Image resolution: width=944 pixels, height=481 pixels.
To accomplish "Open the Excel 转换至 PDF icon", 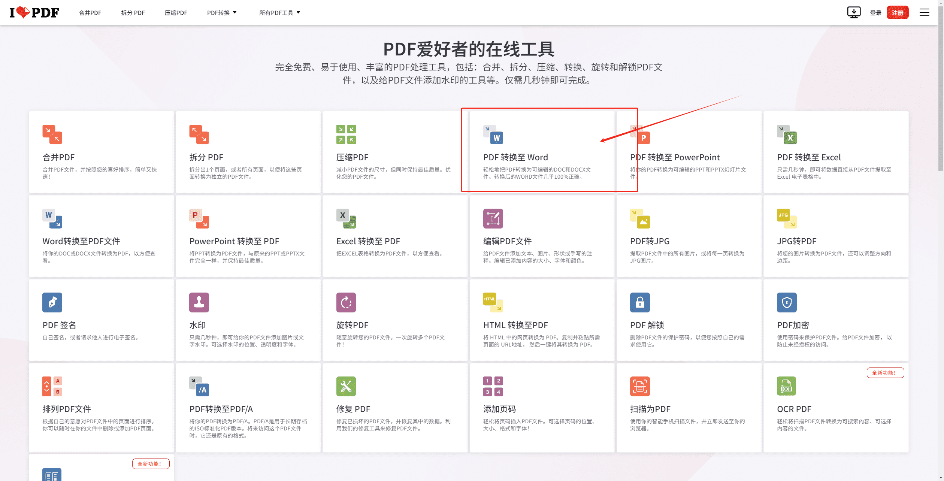I will 346,218.
